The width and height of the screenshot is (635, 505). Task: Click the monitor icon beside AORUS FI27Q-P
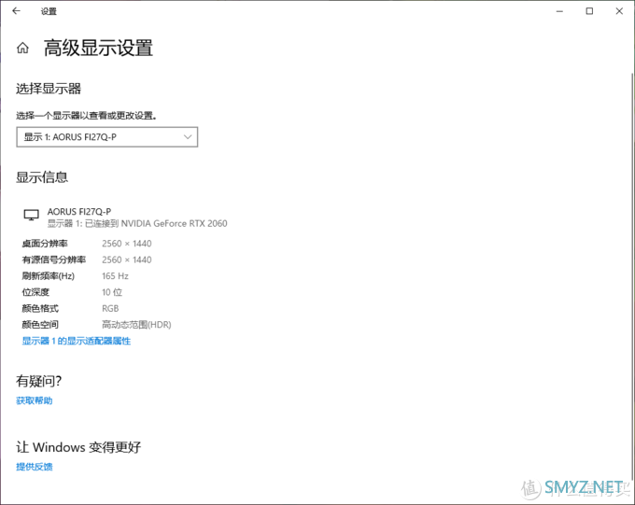click(31, 215)
